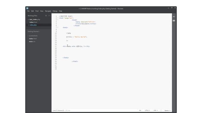The height and width of the screenshot is (113, 202).
Task: Click line number 29 in gutter
Action: (56, 69)
